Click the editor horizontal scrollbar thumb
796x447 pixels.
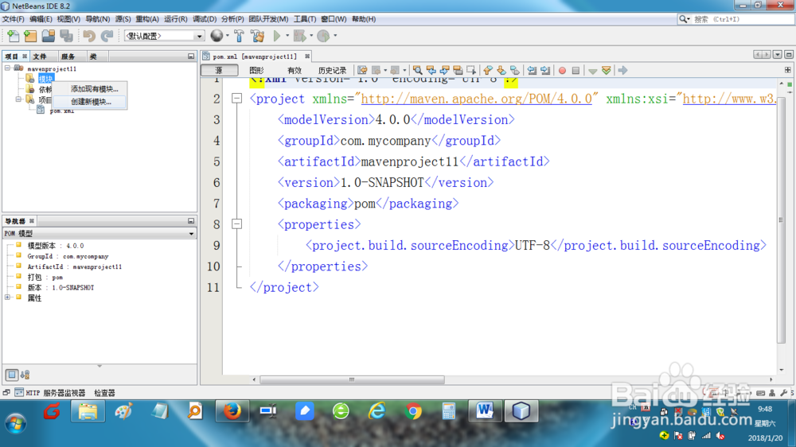[x=352, y=379]
